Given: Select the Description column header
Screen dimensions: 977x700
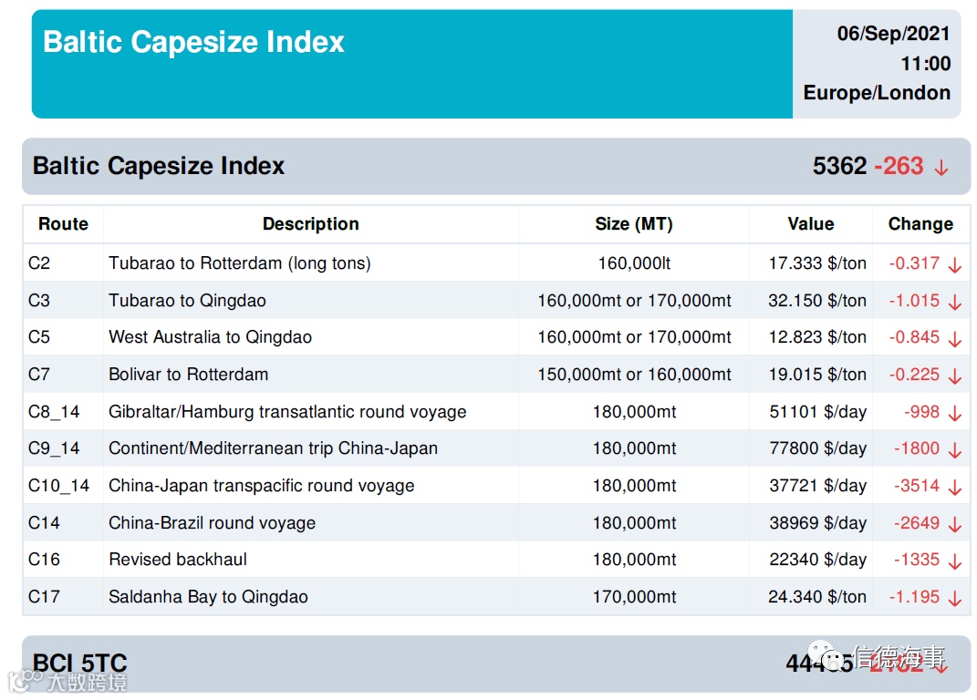Looking at the screenshot, I should 311,224.
